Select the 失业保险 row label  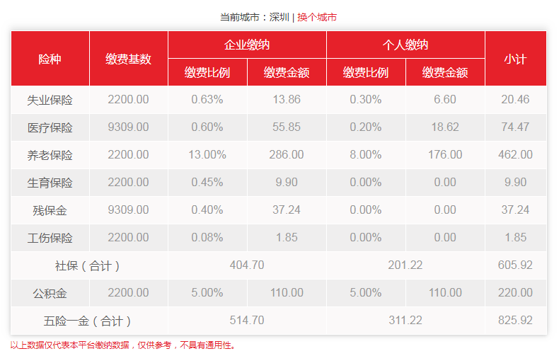tap(50, 100)
